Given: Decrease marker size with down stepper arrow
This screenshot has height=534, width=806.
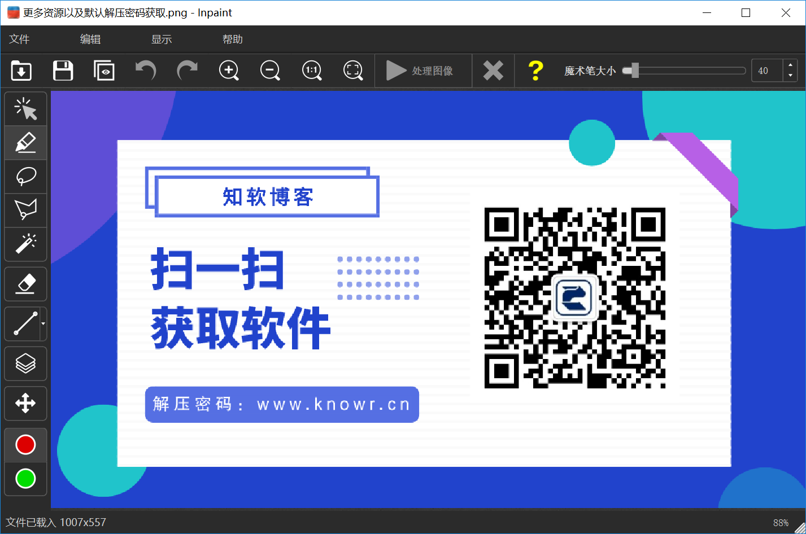Looking at the screenshot, I should click(790, 76).
